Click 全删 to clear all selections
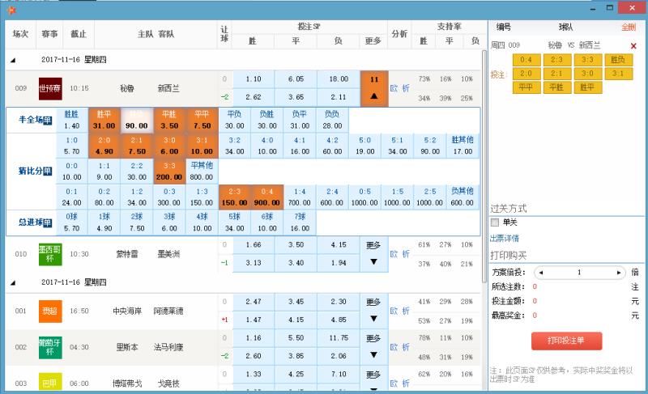The height and width of the screenshot is (394, 648). tap(629, 28)
